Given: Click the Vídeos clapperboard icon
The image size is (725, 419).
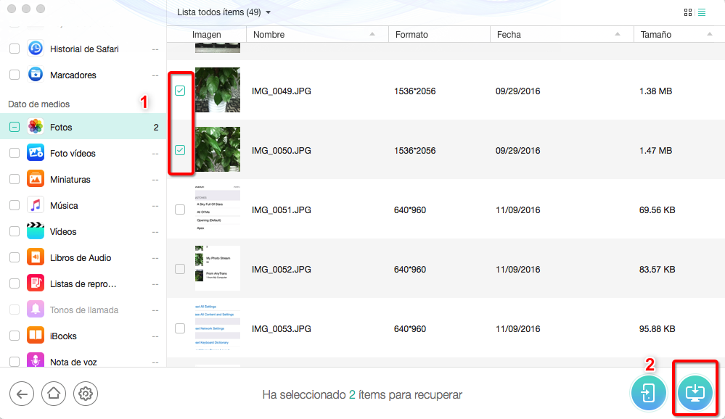Looking at the screenshot, I should coord(36,231).
